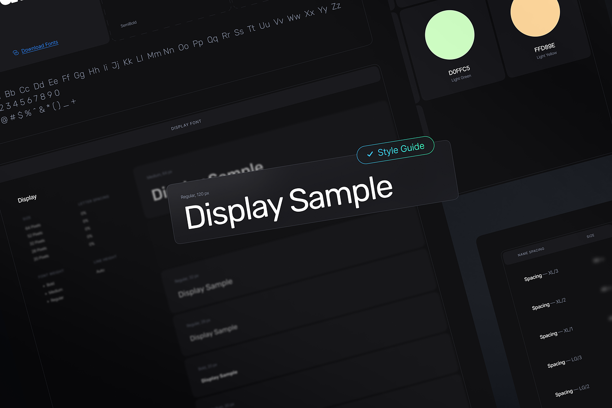This screenshot has width=612, height=408.
Task: Click the Style Guide badge
Action: [396, 150]
